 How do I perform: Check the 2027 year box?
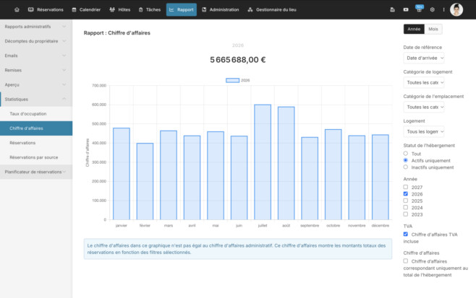tap(406, 187)
